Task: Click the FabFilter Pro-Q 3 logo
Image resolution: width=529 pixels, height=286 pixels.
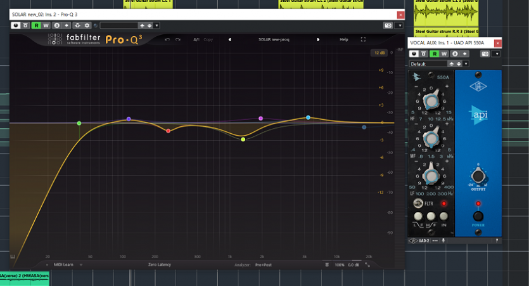Action: pyautogui.click(x=95, y=39)
